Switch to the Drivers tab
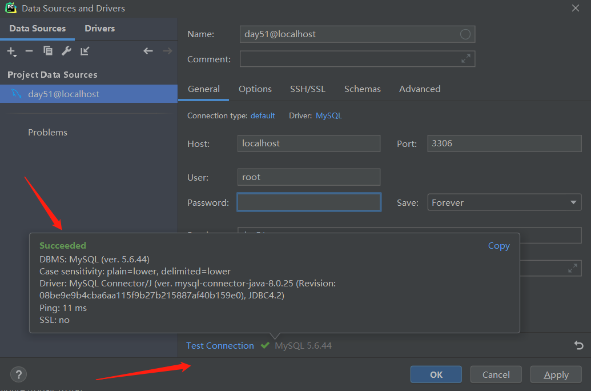This screenshot has height=391, width=591. tap(99, 29)
